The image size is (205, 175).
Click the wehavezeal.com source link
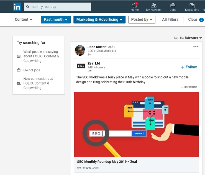coord(88,168)
